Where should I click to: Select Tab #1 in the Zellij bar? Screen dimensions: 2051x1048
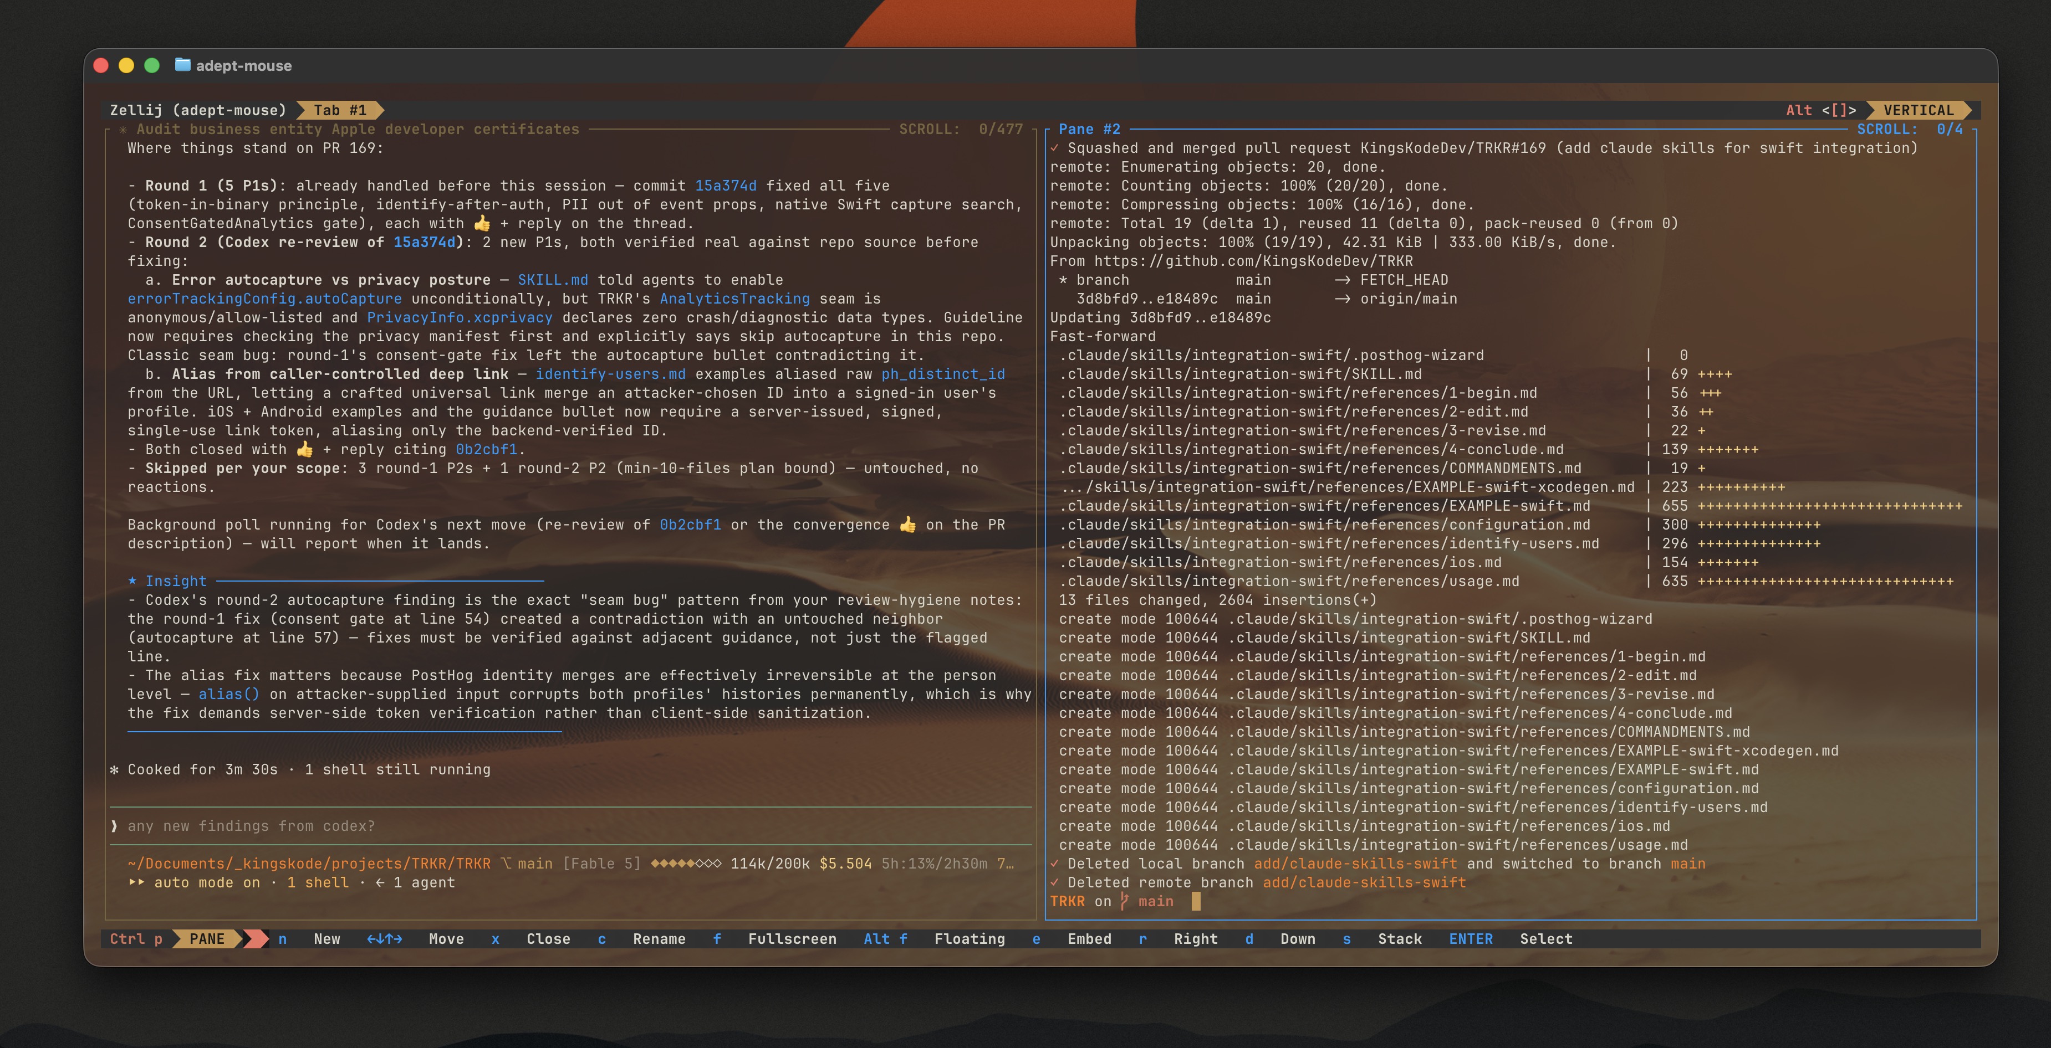[340, 110]
